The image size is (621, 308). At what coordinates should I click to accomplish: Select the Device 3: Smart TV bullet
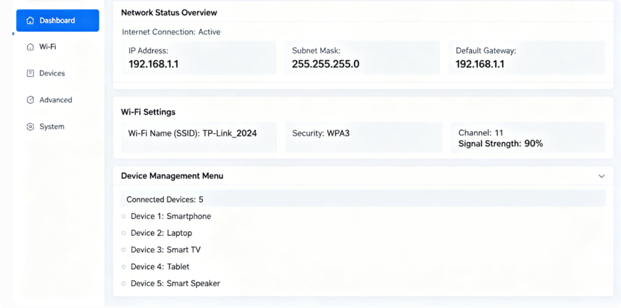point(124,250)
